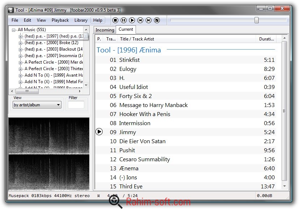Open the View menu
Viewport: 299px width, 209px height.
tap(41, 20)
